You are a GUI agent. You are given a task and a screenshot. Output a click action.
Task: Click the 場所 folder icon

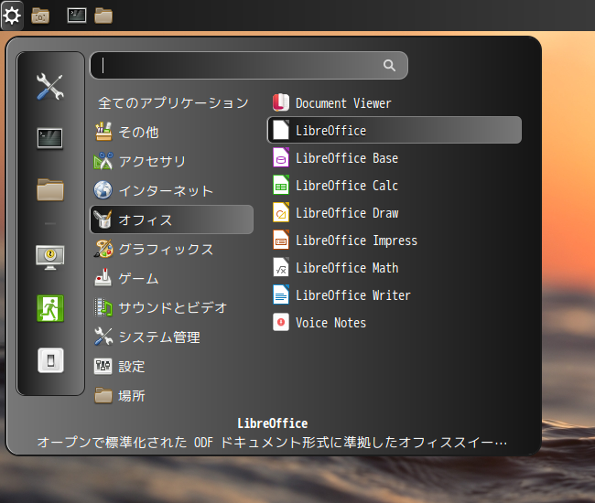point(103,395)
